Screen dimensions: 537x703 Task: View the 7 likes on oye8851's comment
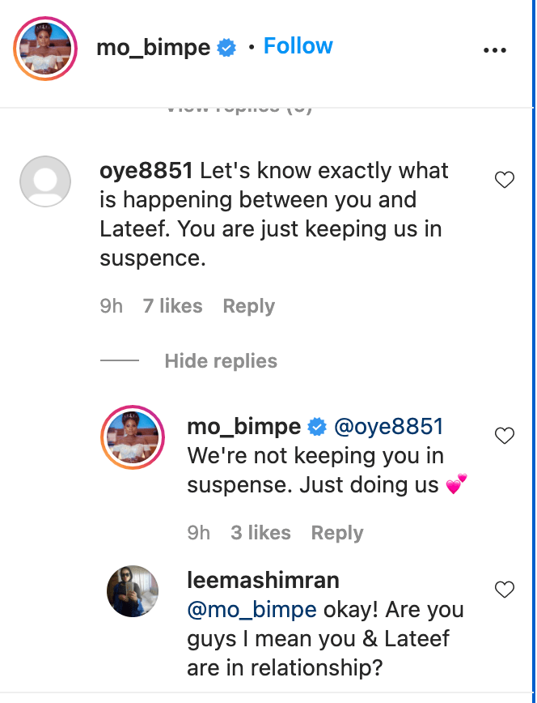point(172,306)
